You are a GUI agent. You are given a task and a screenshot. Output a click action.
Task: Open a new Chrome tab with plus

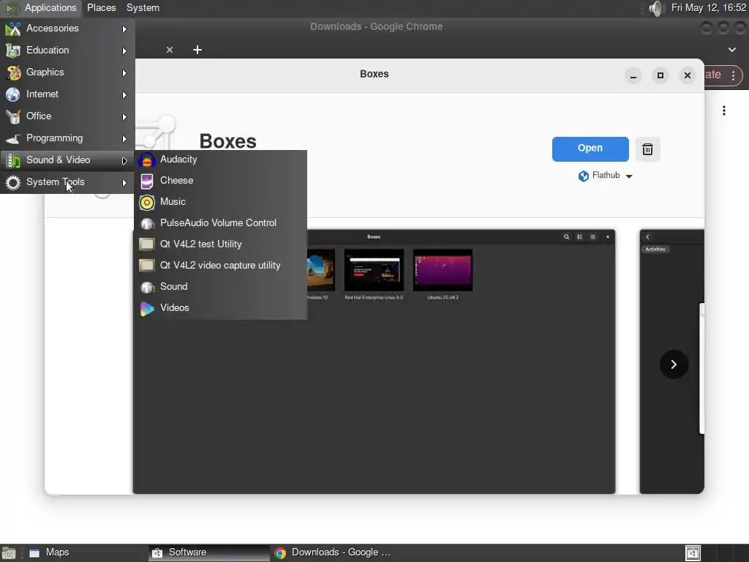197,50
